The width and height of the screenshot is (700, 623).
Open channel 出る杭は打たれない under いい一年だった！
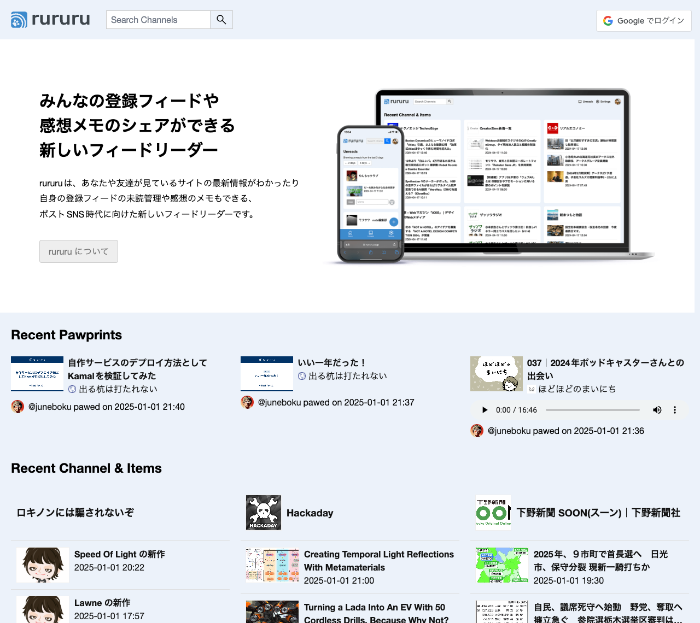coord(348,376)
